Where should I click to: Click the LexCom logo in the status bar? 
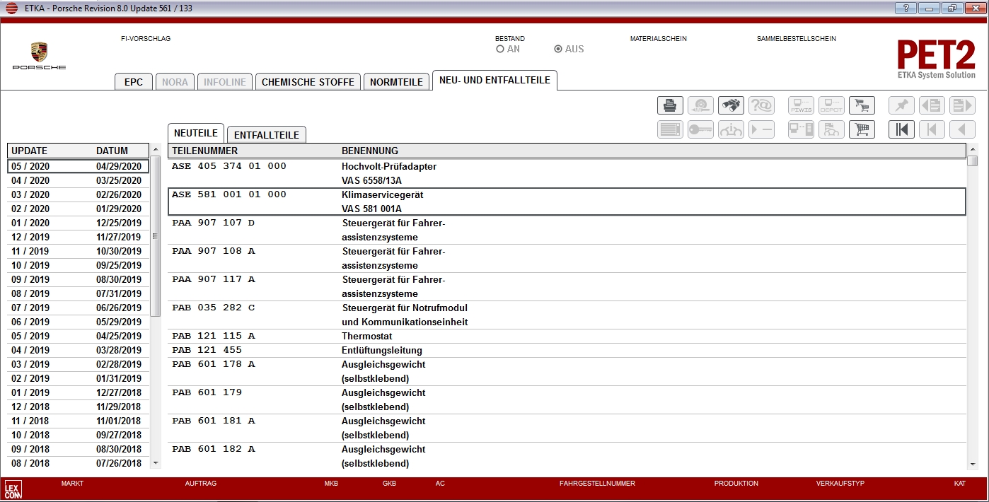click(x=13, y=489)
